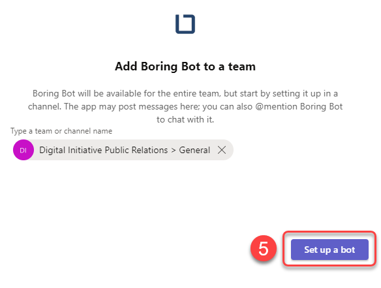Click the General channel name in chip
This screenshot has height=288, width=381.
point(194,150)
